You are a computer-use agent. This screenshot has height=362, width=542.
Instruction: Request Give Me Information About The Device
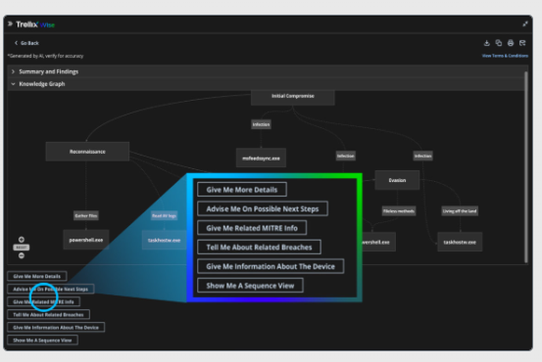[56, 327]
